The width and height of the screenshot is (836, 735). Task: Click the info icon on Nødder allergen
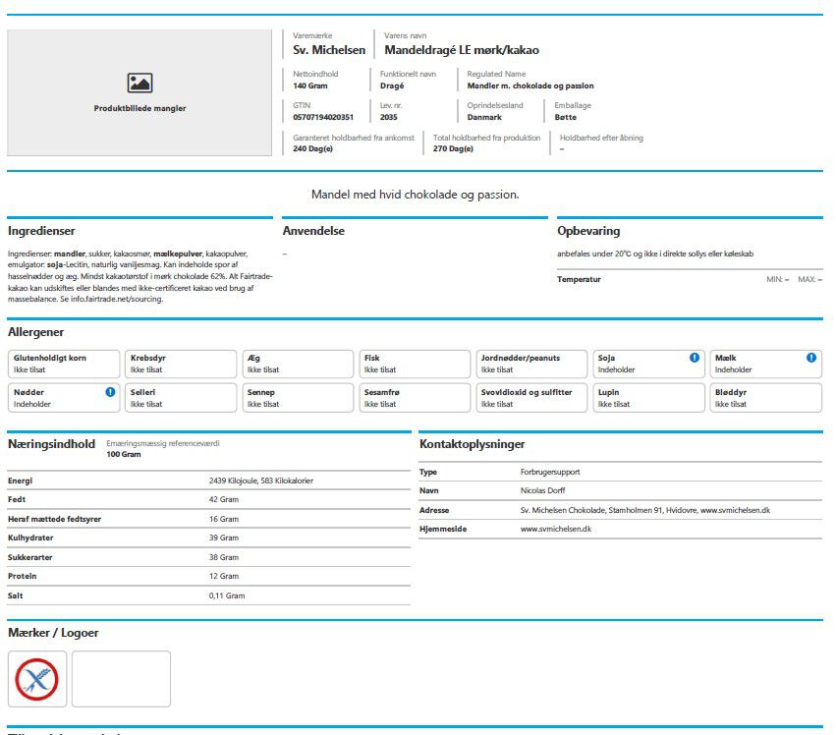(x=110, y=392)
